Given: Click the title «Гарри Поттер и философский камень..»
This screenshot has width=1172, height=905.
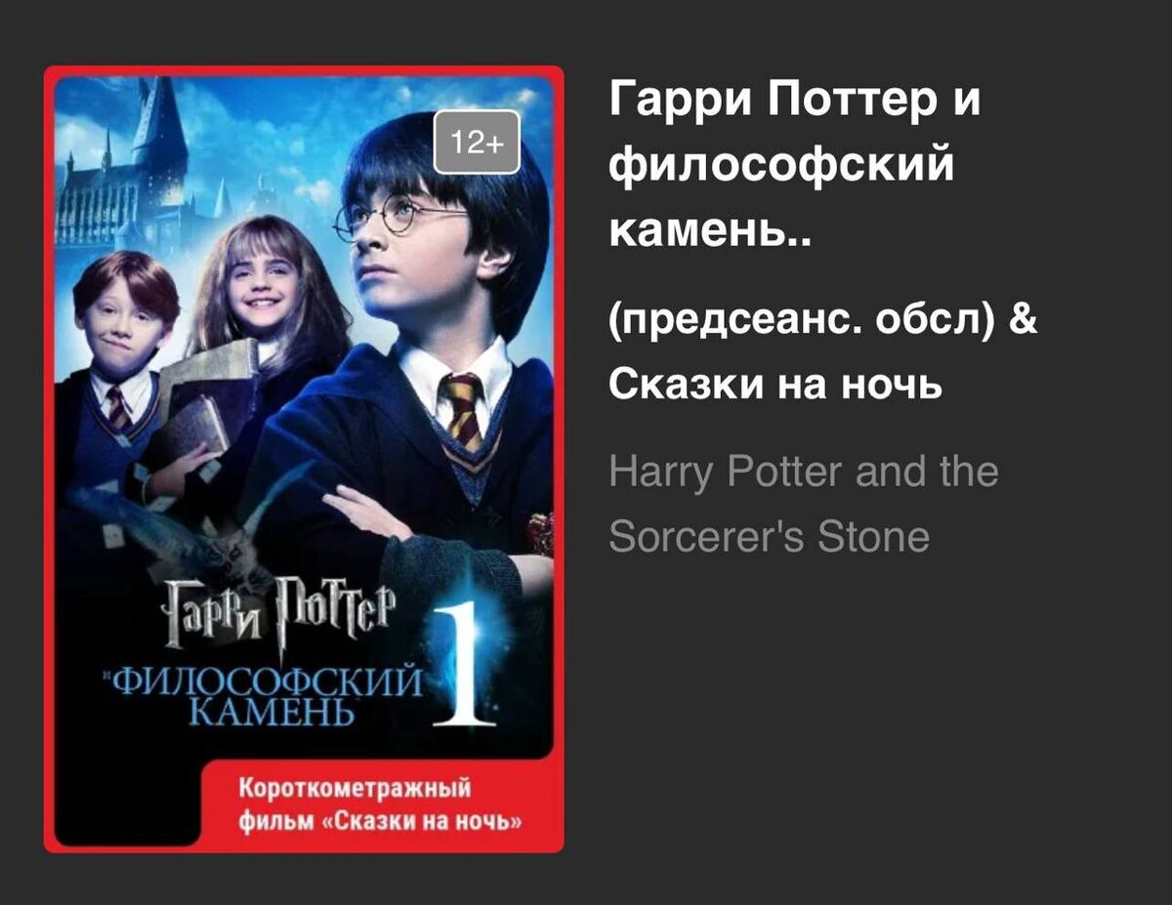Looking at the screenshot, I should point(794,165).
